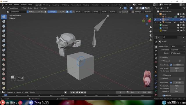
Task: Open the Remesh dropdown
Action: (x=149, y=12)
